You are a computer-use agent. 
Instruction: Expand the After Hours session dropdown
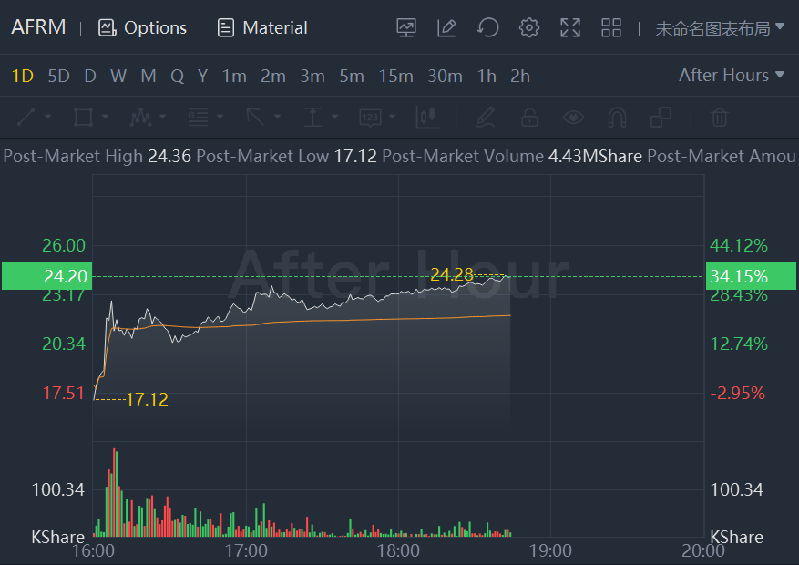[731, 76]
